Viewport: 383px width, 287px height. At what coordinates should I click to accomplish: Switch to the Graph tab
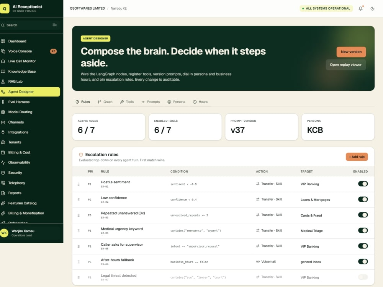pyautogui.click(x=105, y=102)
